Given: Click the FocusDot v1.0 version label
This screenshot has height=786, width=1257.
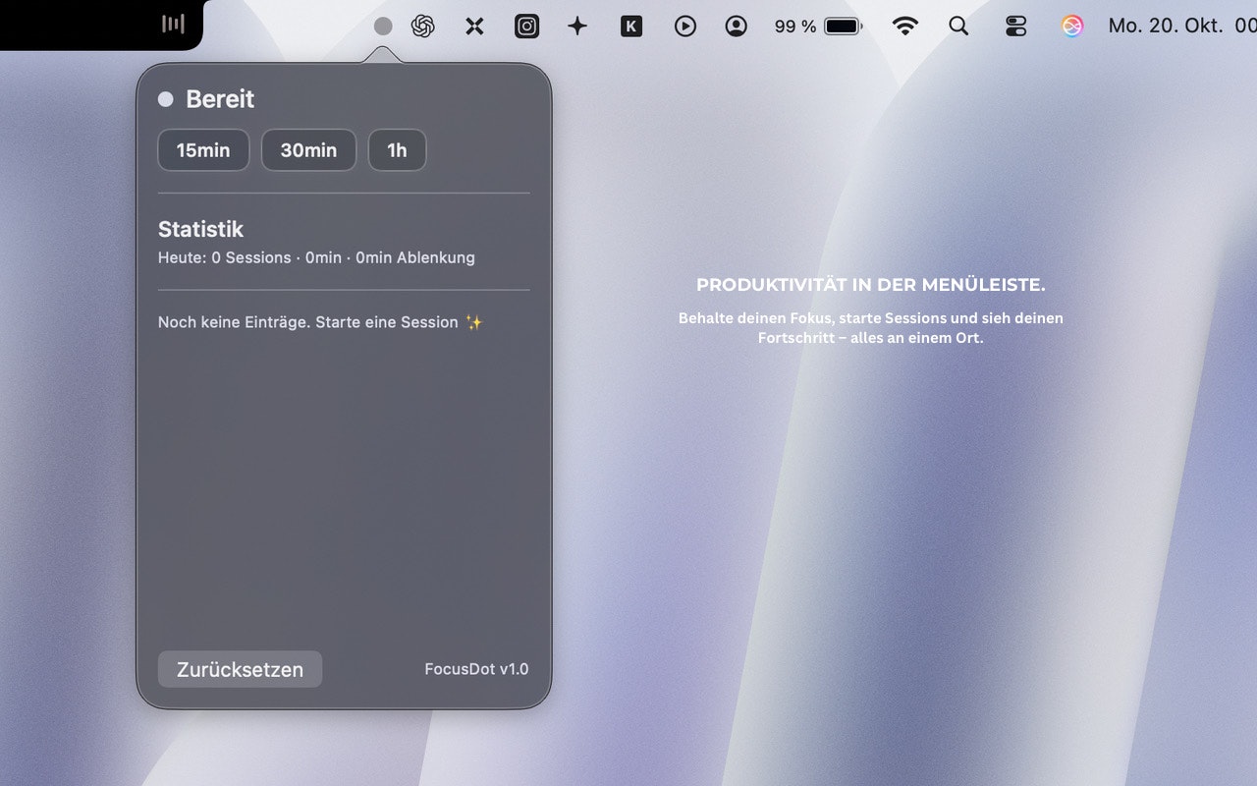Looking at the screenshot, I should coord(476,668).
